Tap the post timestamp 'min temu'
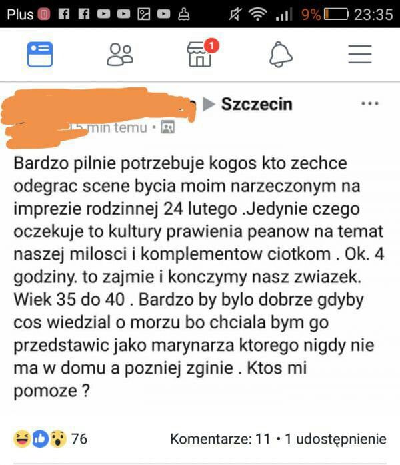 [116, 127]
